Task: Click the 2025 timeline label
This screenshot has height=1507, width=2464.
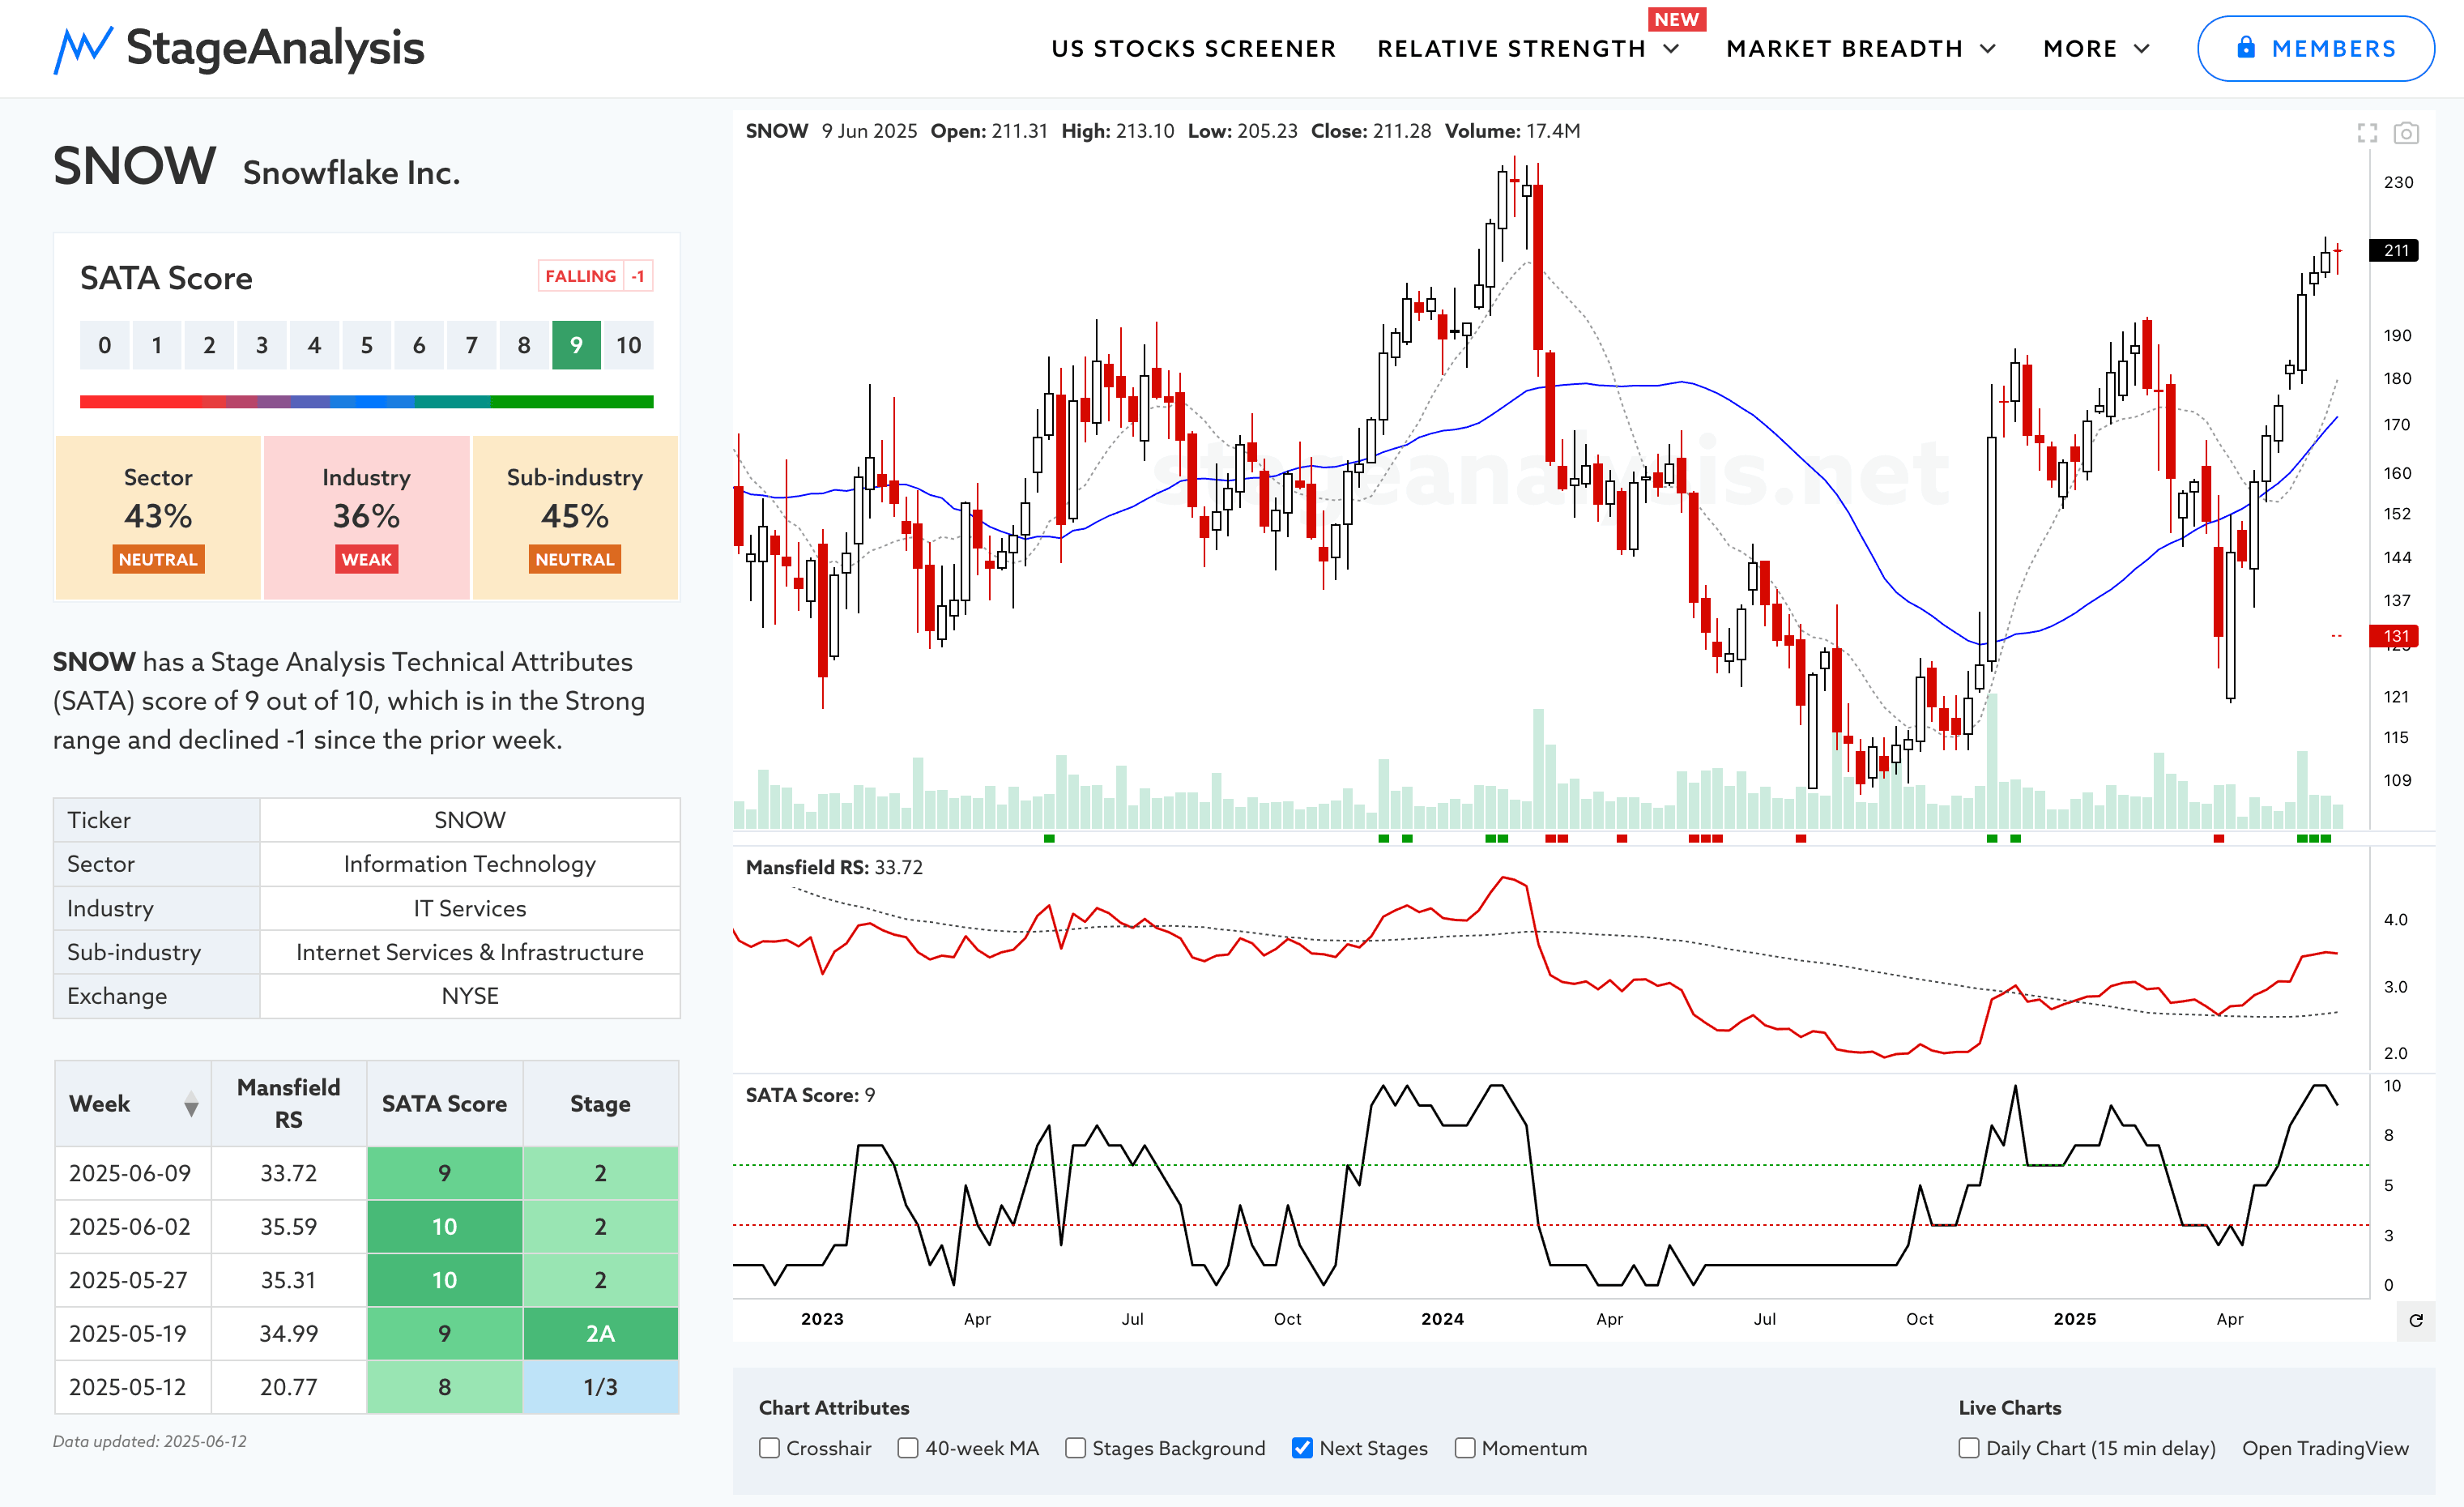Action: point(2075,1319)
